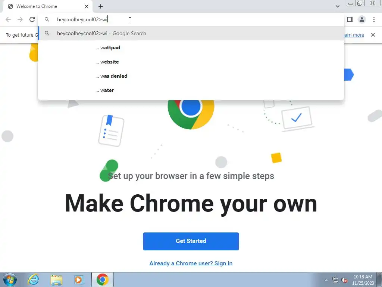This screenshot has height=287, width=382.
Task: Open the profile avatar icon
Action: point(362,19)
